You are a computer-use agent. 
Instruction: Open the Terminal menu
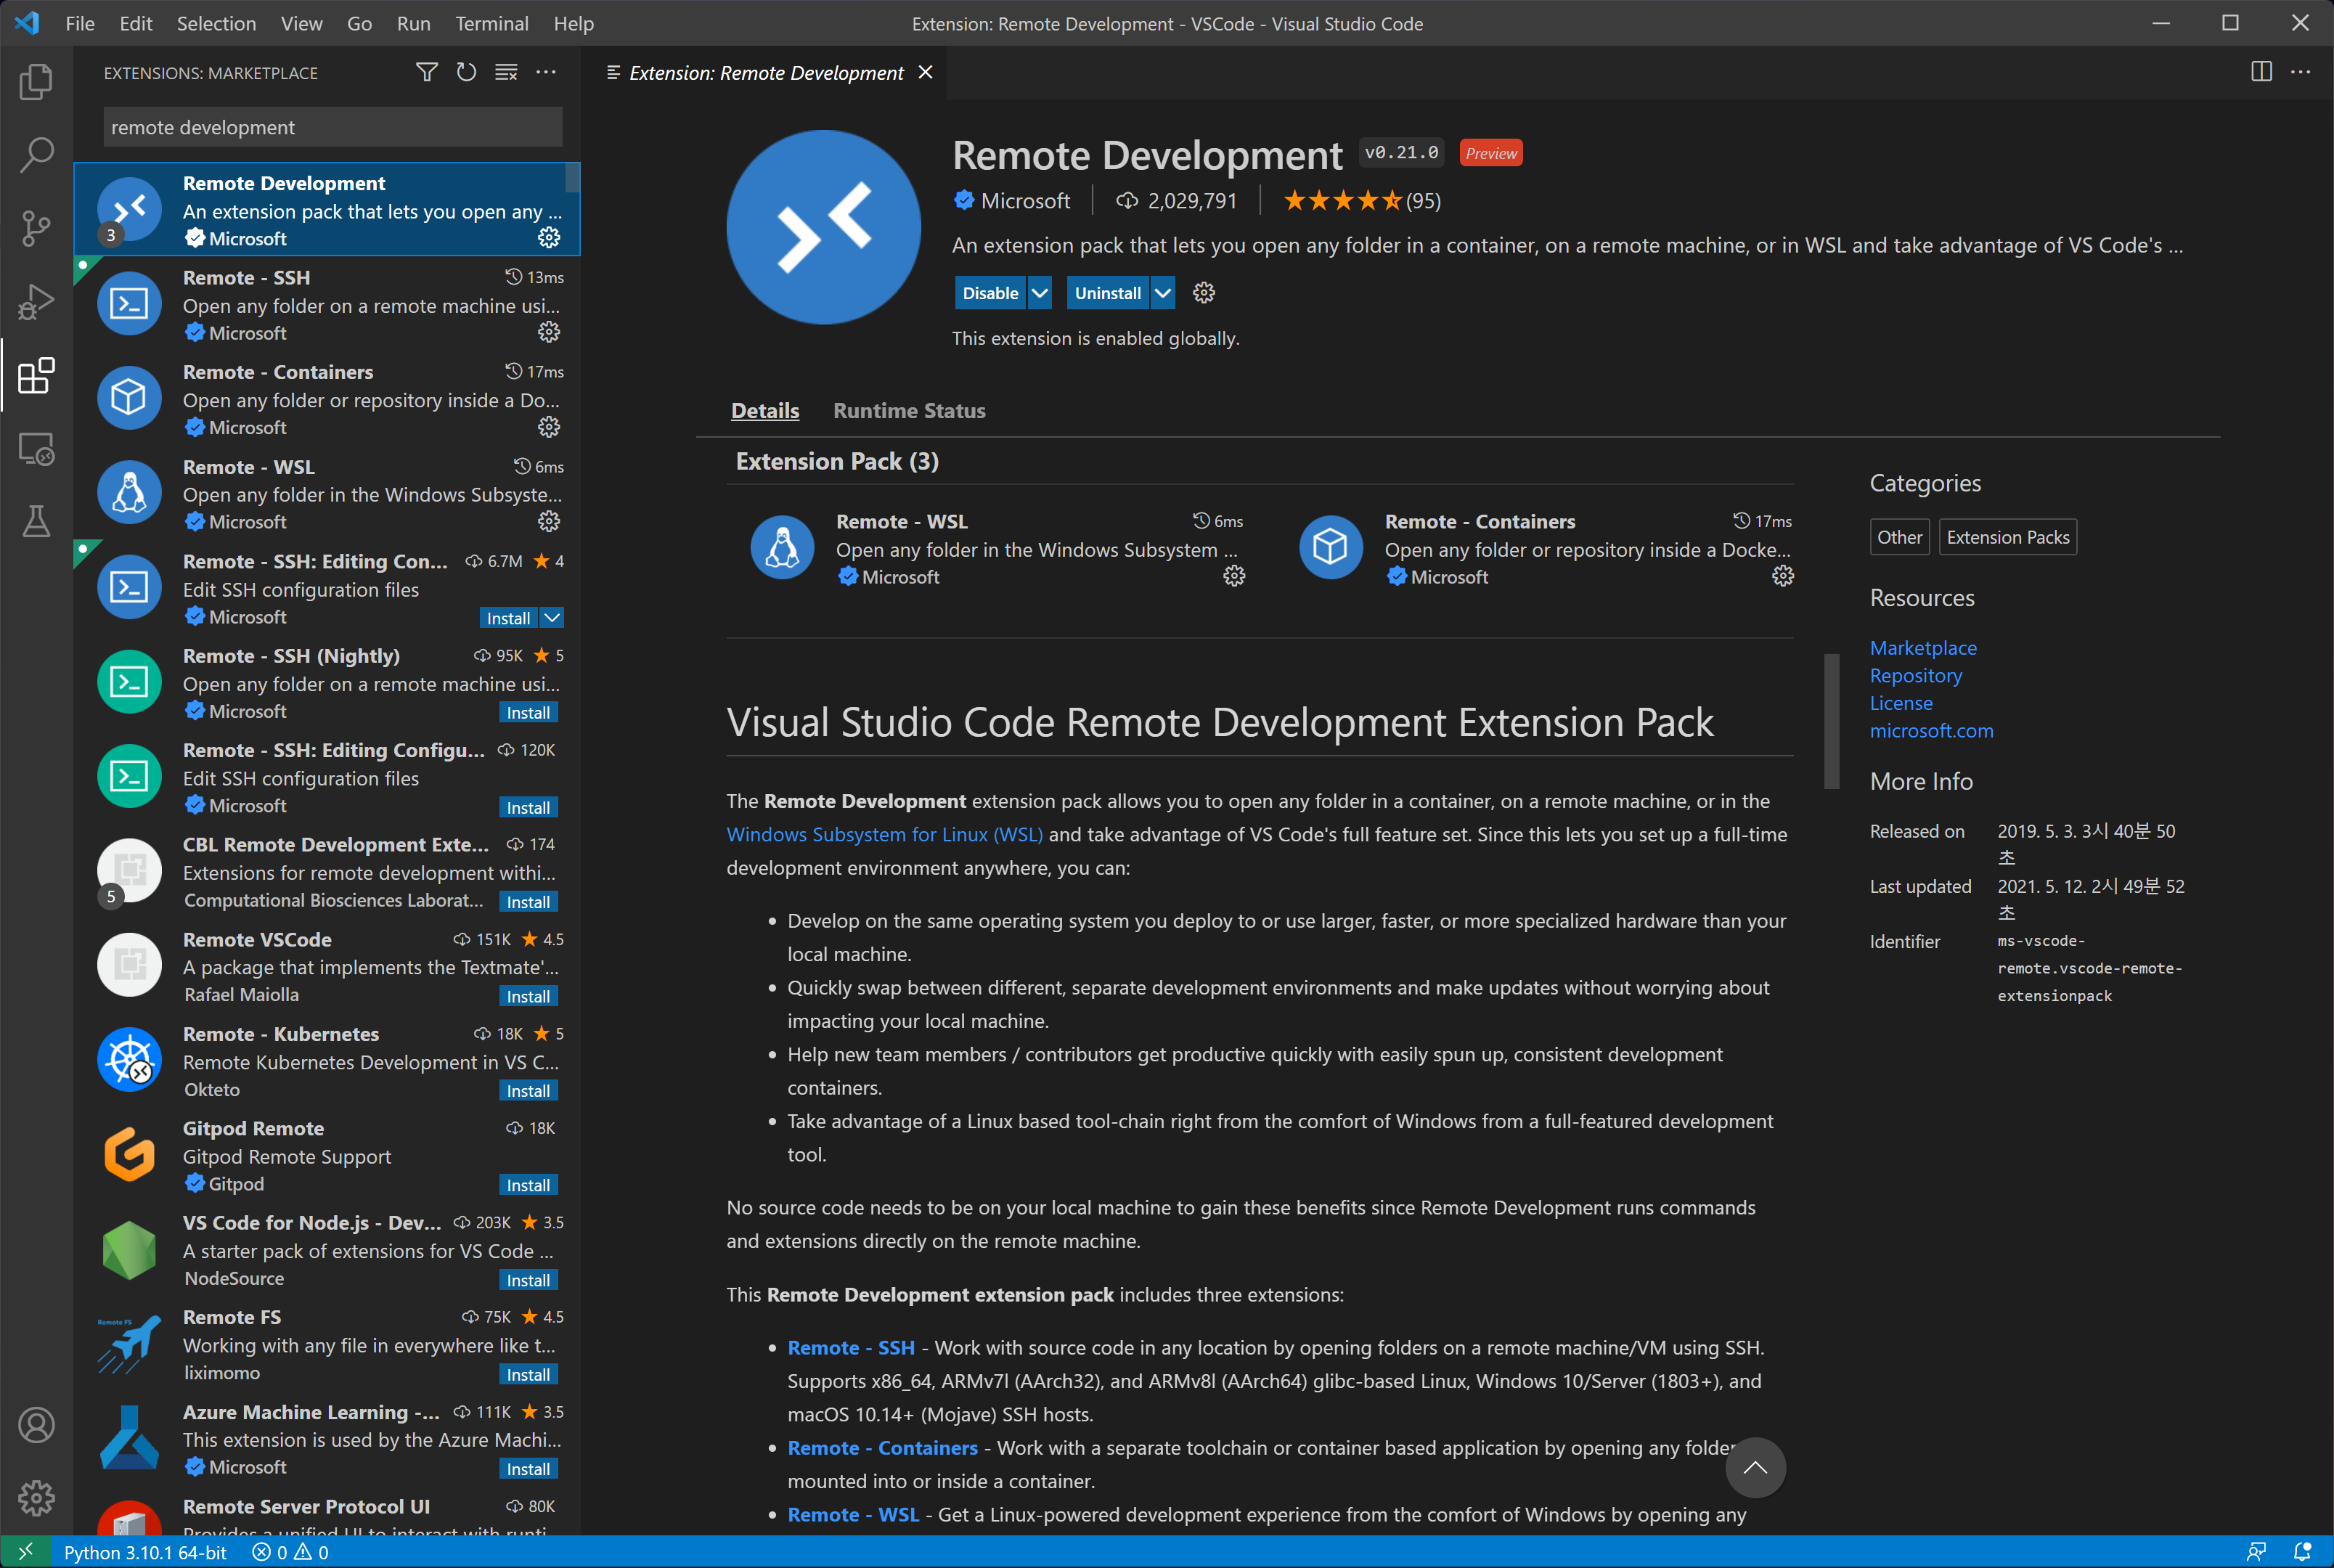pyautogui.click(x=491, y=23)
